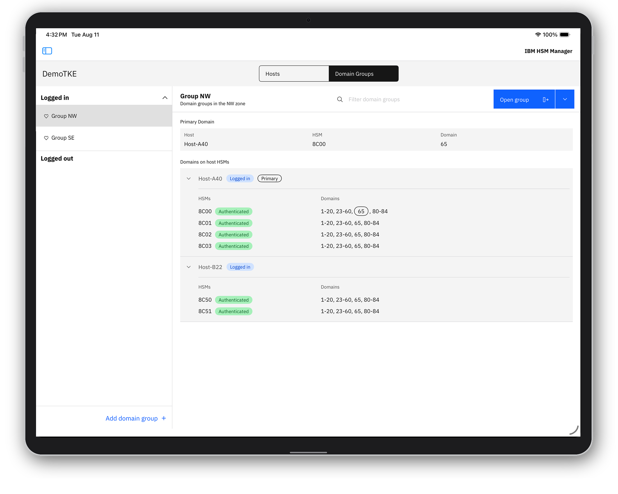Select Group NW in the sidebar
Viewport: 618px width, 494px height.
click(104, 116)
